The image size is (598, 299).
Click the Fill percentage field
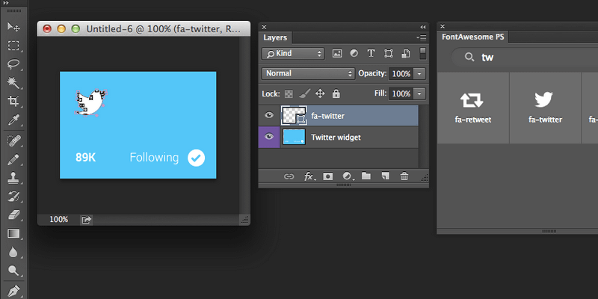tap(401, 93)
